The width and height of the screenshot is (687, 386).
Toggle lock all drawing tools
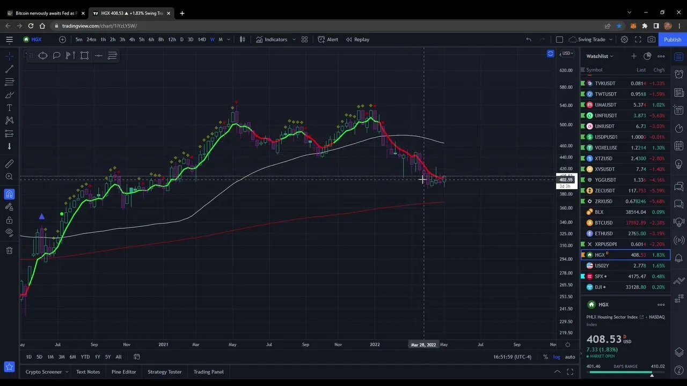[x=9, y=220]
